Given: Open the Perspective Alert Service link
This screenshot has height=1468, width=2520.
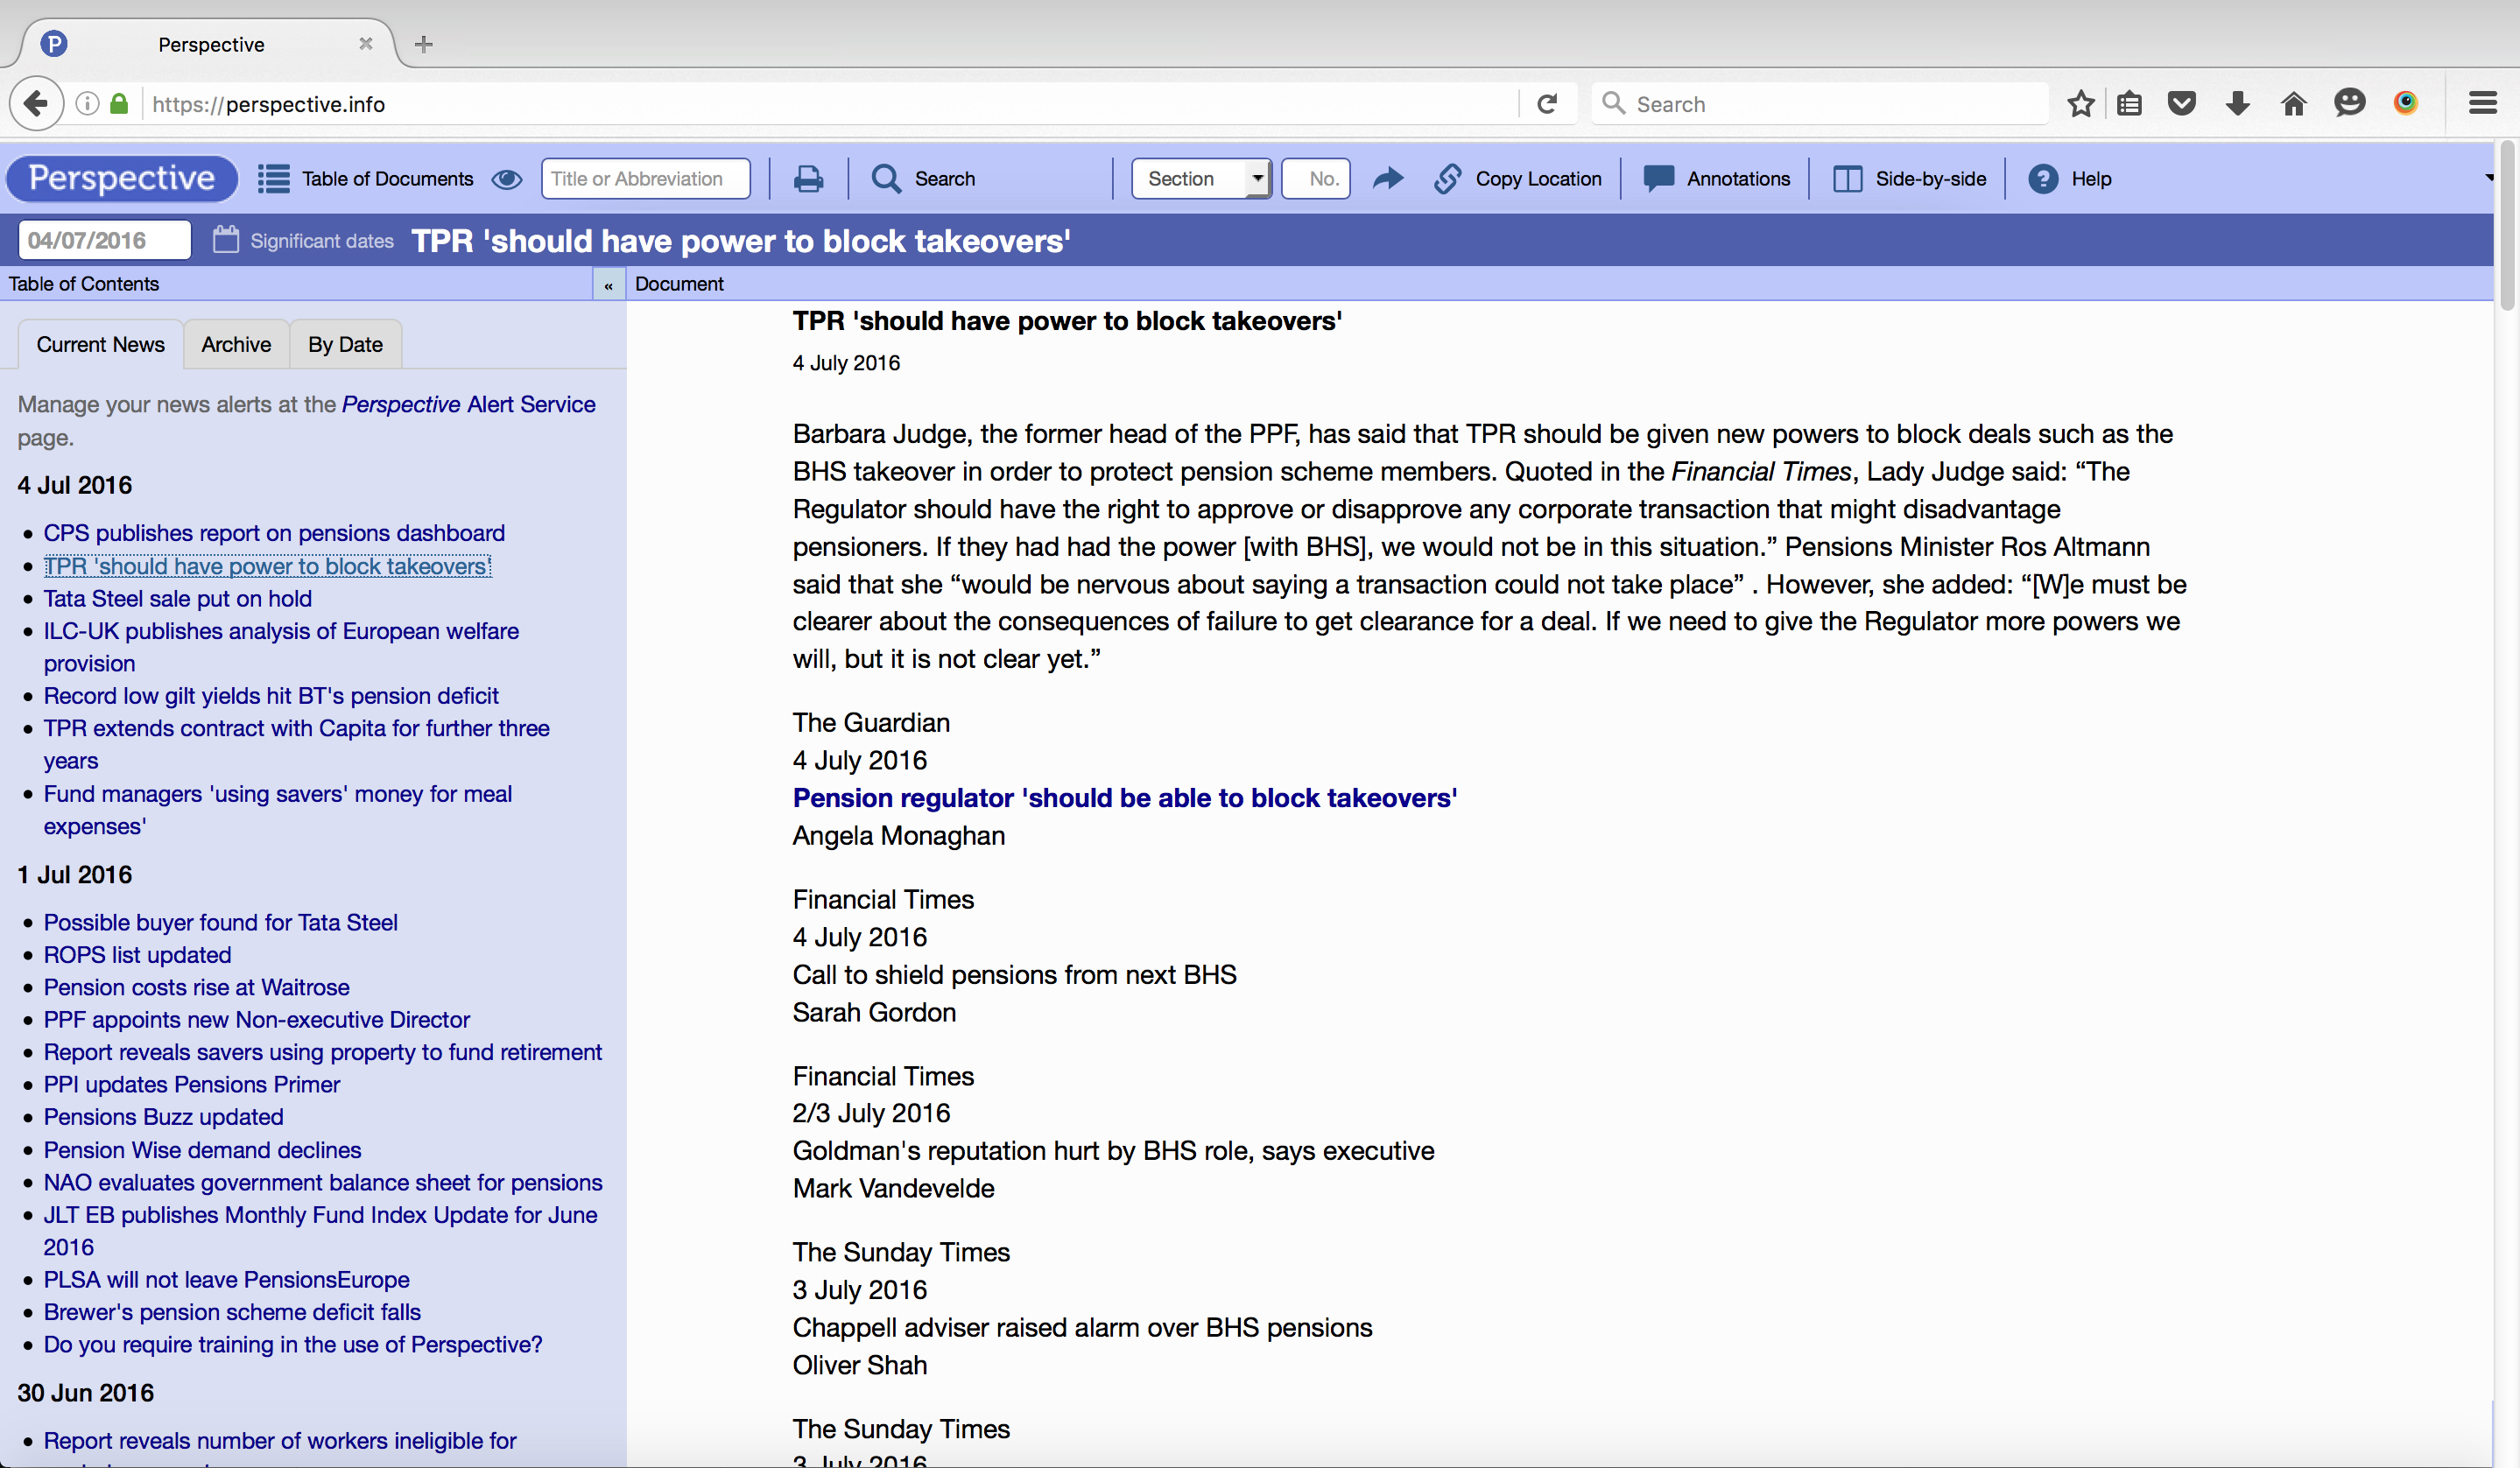Looking at the screenshot, I should [x=469, y=404].
